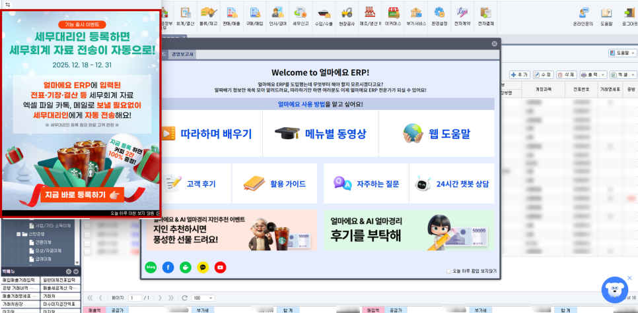Check 오늘 하루 팝업 보지않기 in welcome popup
This screenshot has height=313, width=638.
pyautogui.click(x=449, y=271)
